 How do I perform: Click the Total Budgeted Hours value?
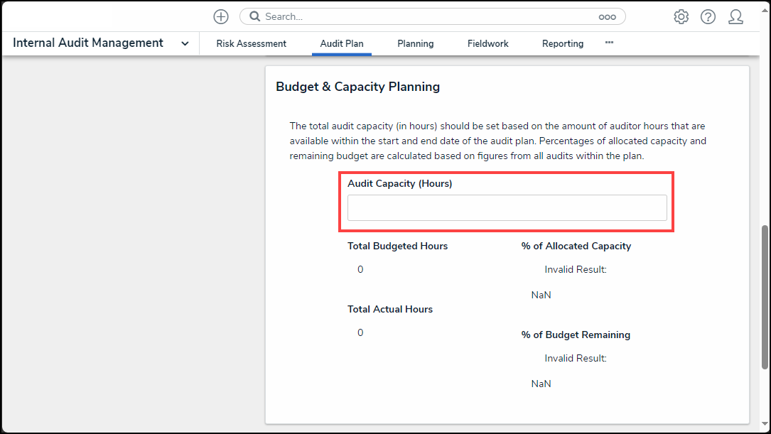(x=360, y=269)
